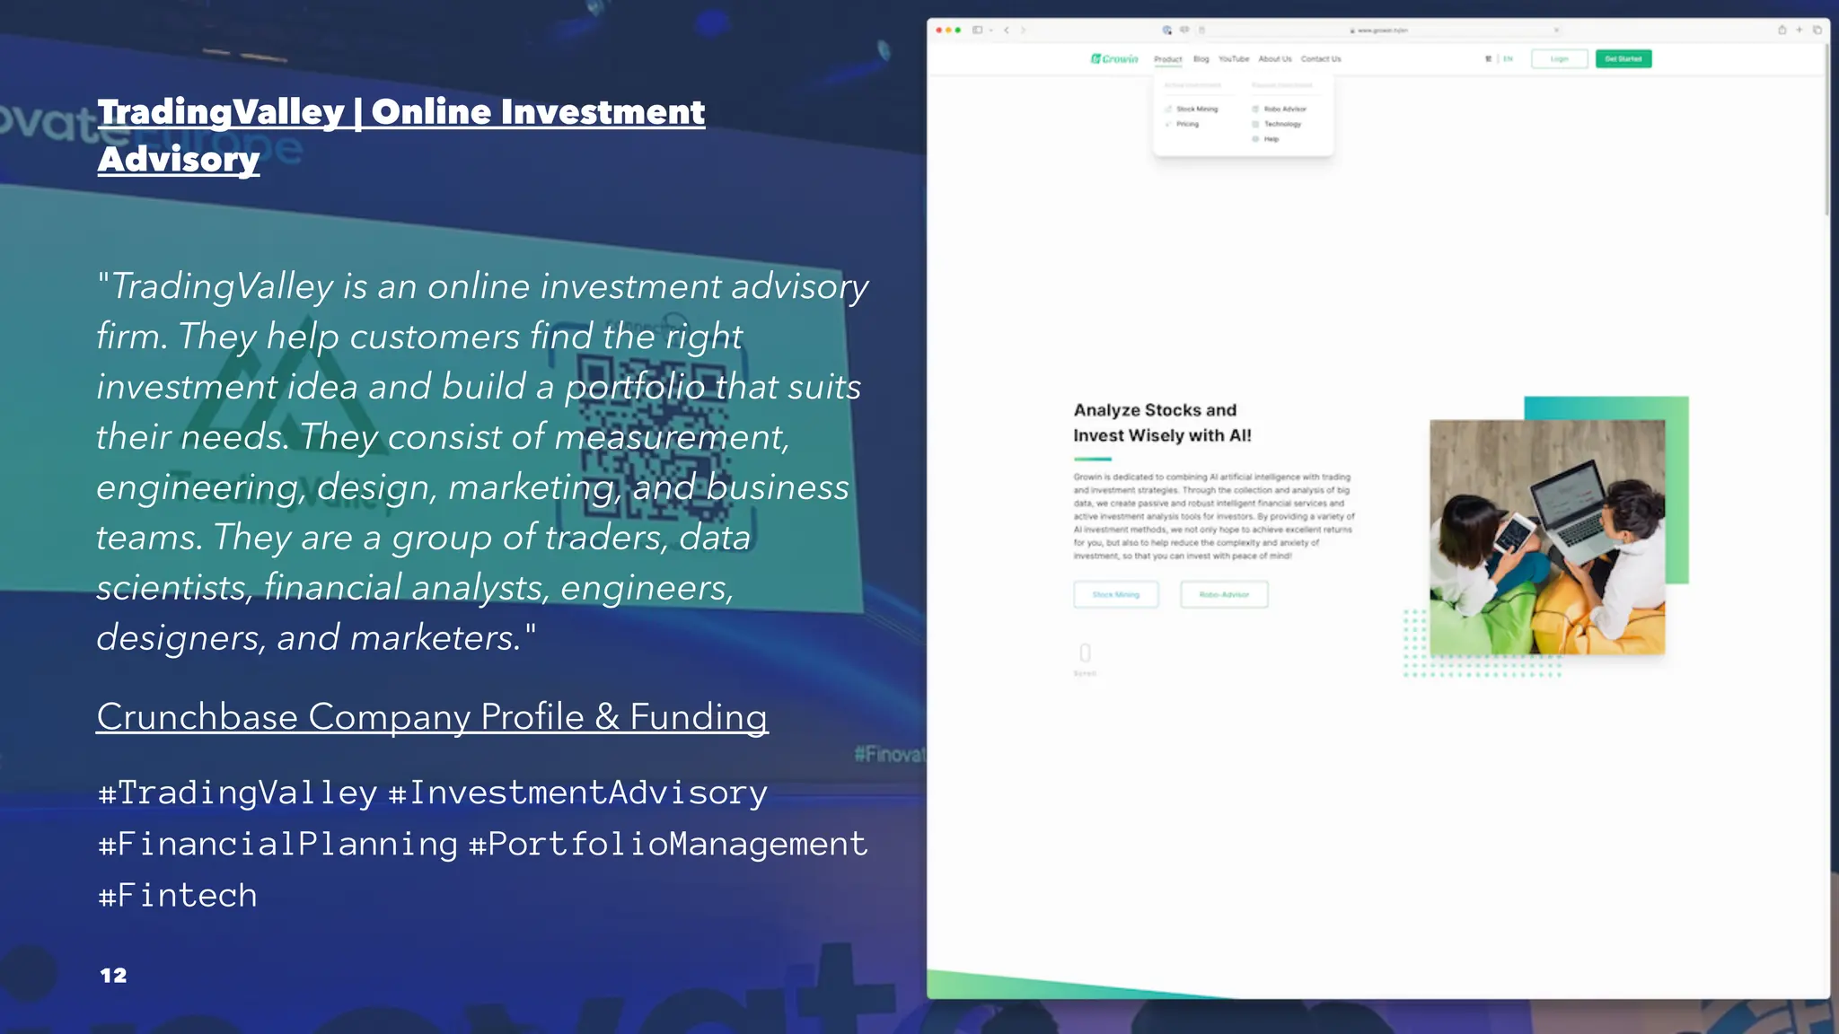Screen dimensions: 1839x1034
Task: Open the sidebar options dropdown arrow
Action: pos(990,30)
